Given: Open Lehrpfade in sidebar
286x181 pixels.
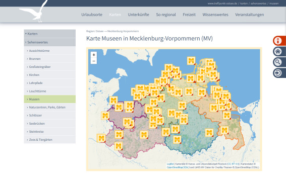Looking at the screenshot, I should click(50, 83).
